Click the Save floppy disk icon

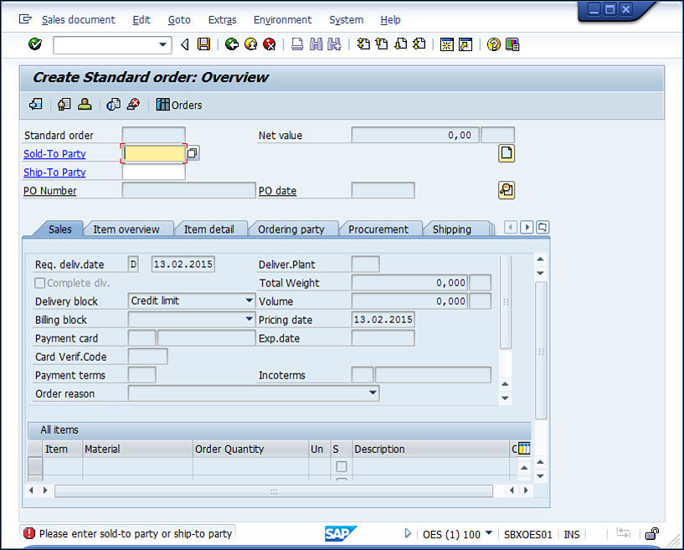(x=203, y=44)
